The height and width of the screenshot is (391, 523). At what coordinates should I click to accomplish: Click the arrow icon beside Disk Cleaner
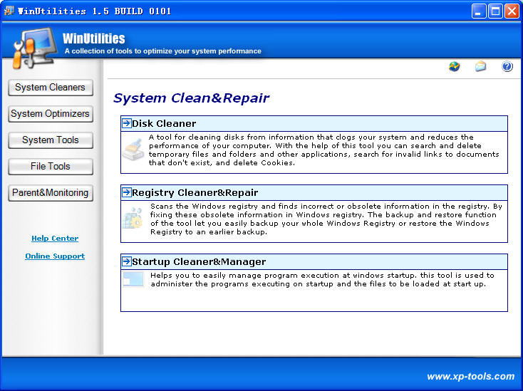point(126,123)
